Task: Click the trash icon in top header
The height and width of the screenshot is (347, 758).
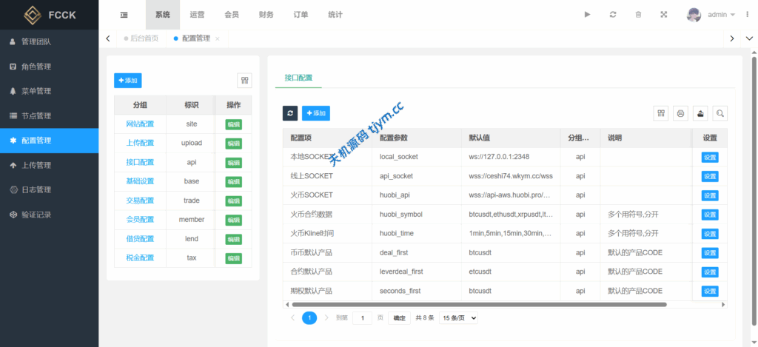Action: point(638,15)
